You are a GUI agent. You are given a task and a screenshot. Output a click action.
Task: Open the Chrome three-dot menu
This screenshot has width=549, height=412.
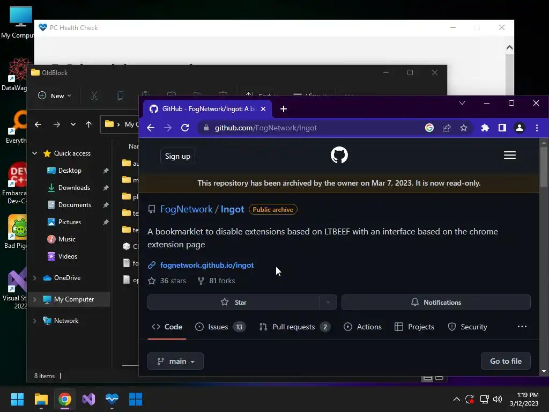(537, 128)
